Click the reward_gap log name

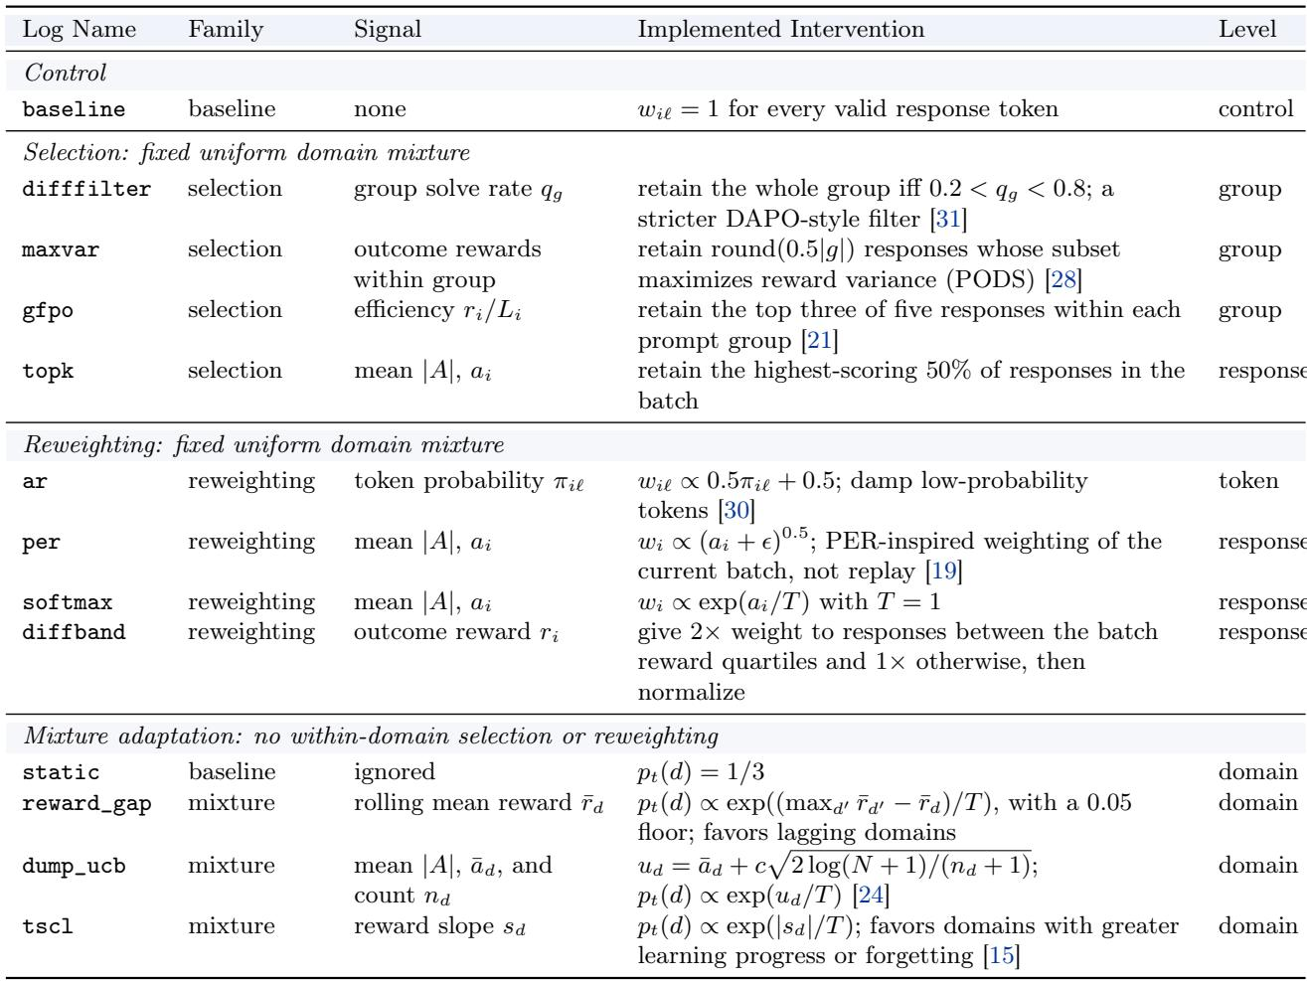(86, 803)
